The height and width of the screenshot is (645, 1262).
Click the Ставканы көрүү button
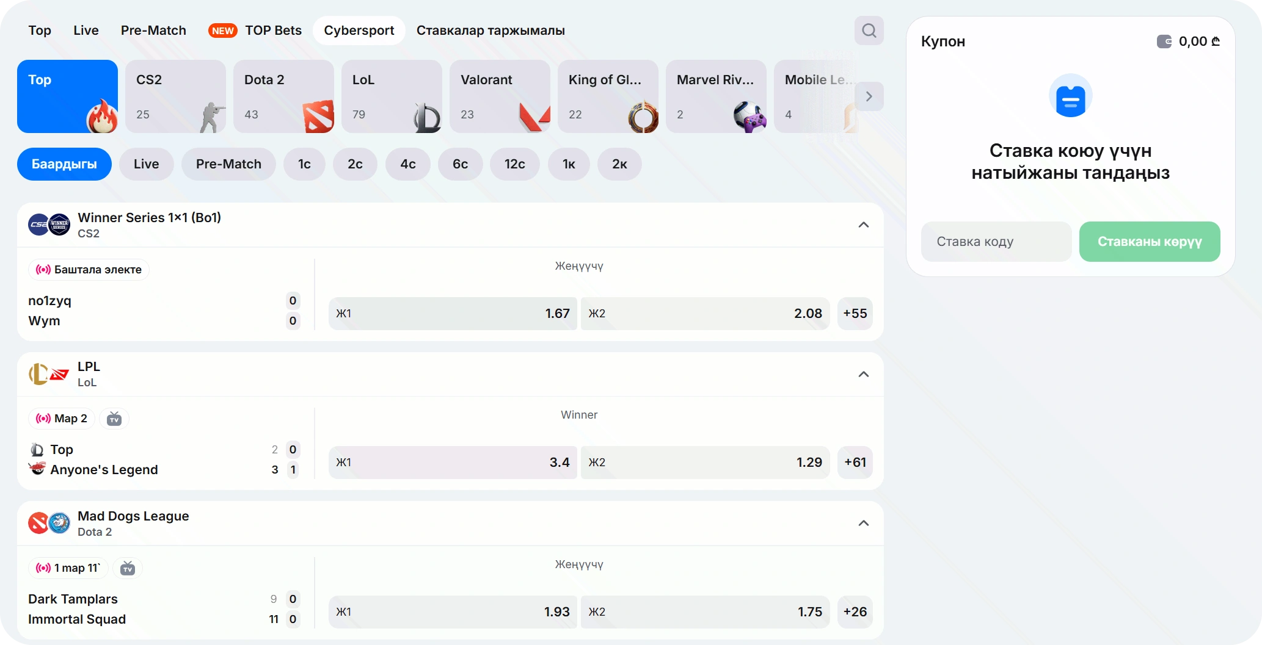[x=1150, y=242]
